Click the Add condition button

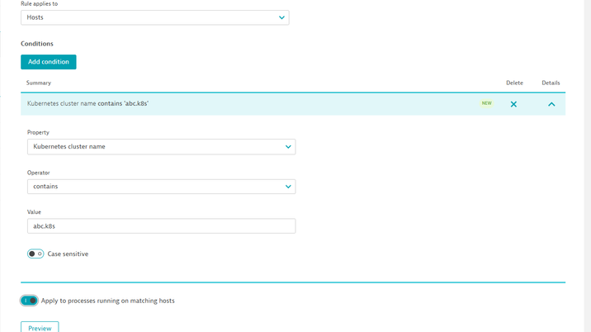click(49, 62)
